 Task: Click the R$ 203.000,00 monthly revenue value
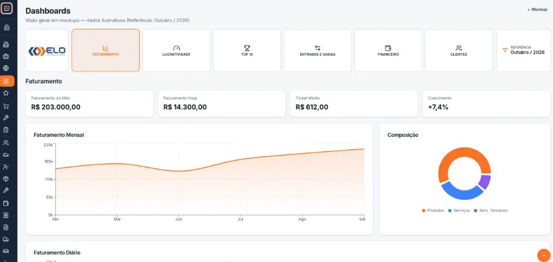click(56, 107)
